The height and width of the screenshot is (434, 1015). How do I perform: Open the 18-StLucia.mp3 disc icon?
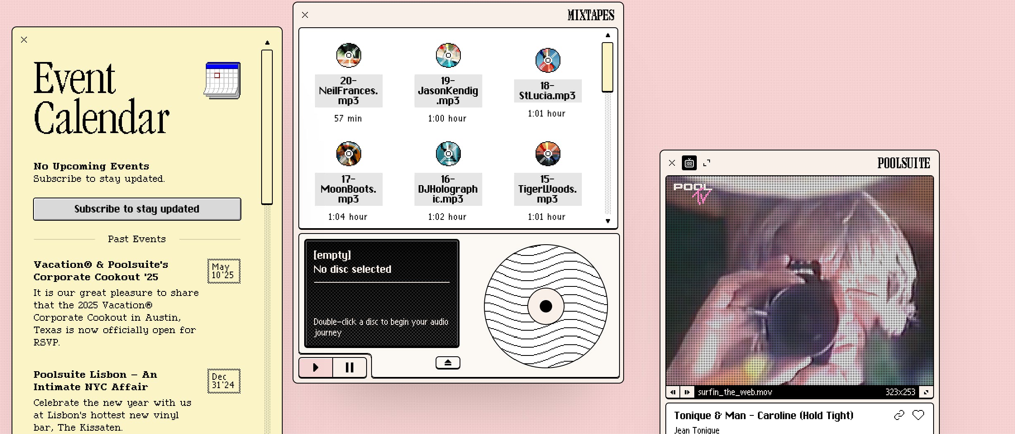click(548, 60)
